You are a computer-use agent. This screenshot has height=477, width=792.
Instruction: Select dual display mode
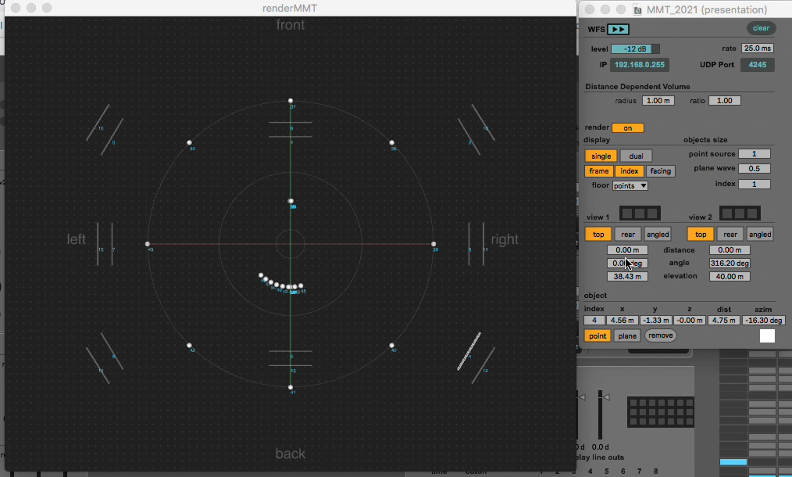tap(636, 156)
